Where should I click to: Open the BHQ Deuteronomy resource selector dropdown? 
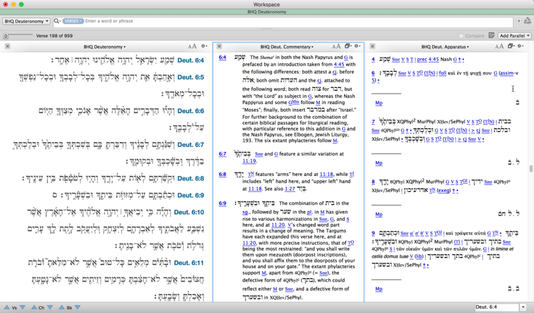pyautogui.click(x=26, y=21)
